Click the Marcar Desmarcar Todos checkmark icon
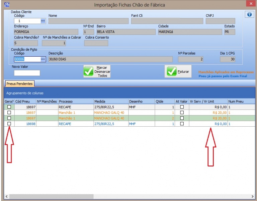Viewport: 257px width, 201px height. click(x=89, y=71)
